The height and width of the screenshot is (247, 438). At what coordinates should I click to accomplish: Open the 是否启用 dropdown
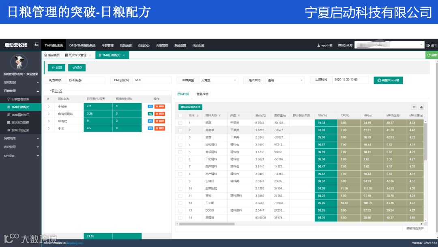click(285, 80)
